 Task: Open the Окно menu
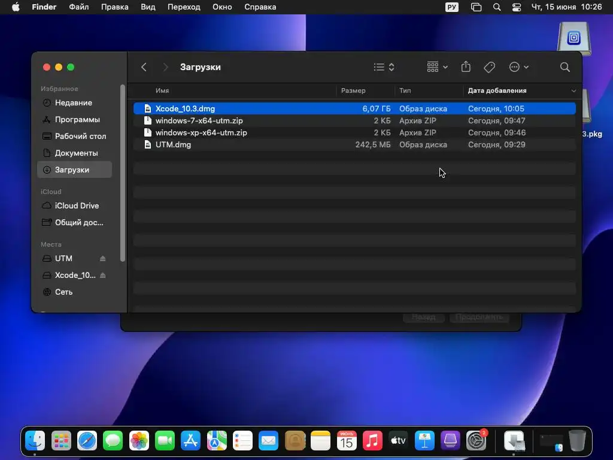click(222, 7)
